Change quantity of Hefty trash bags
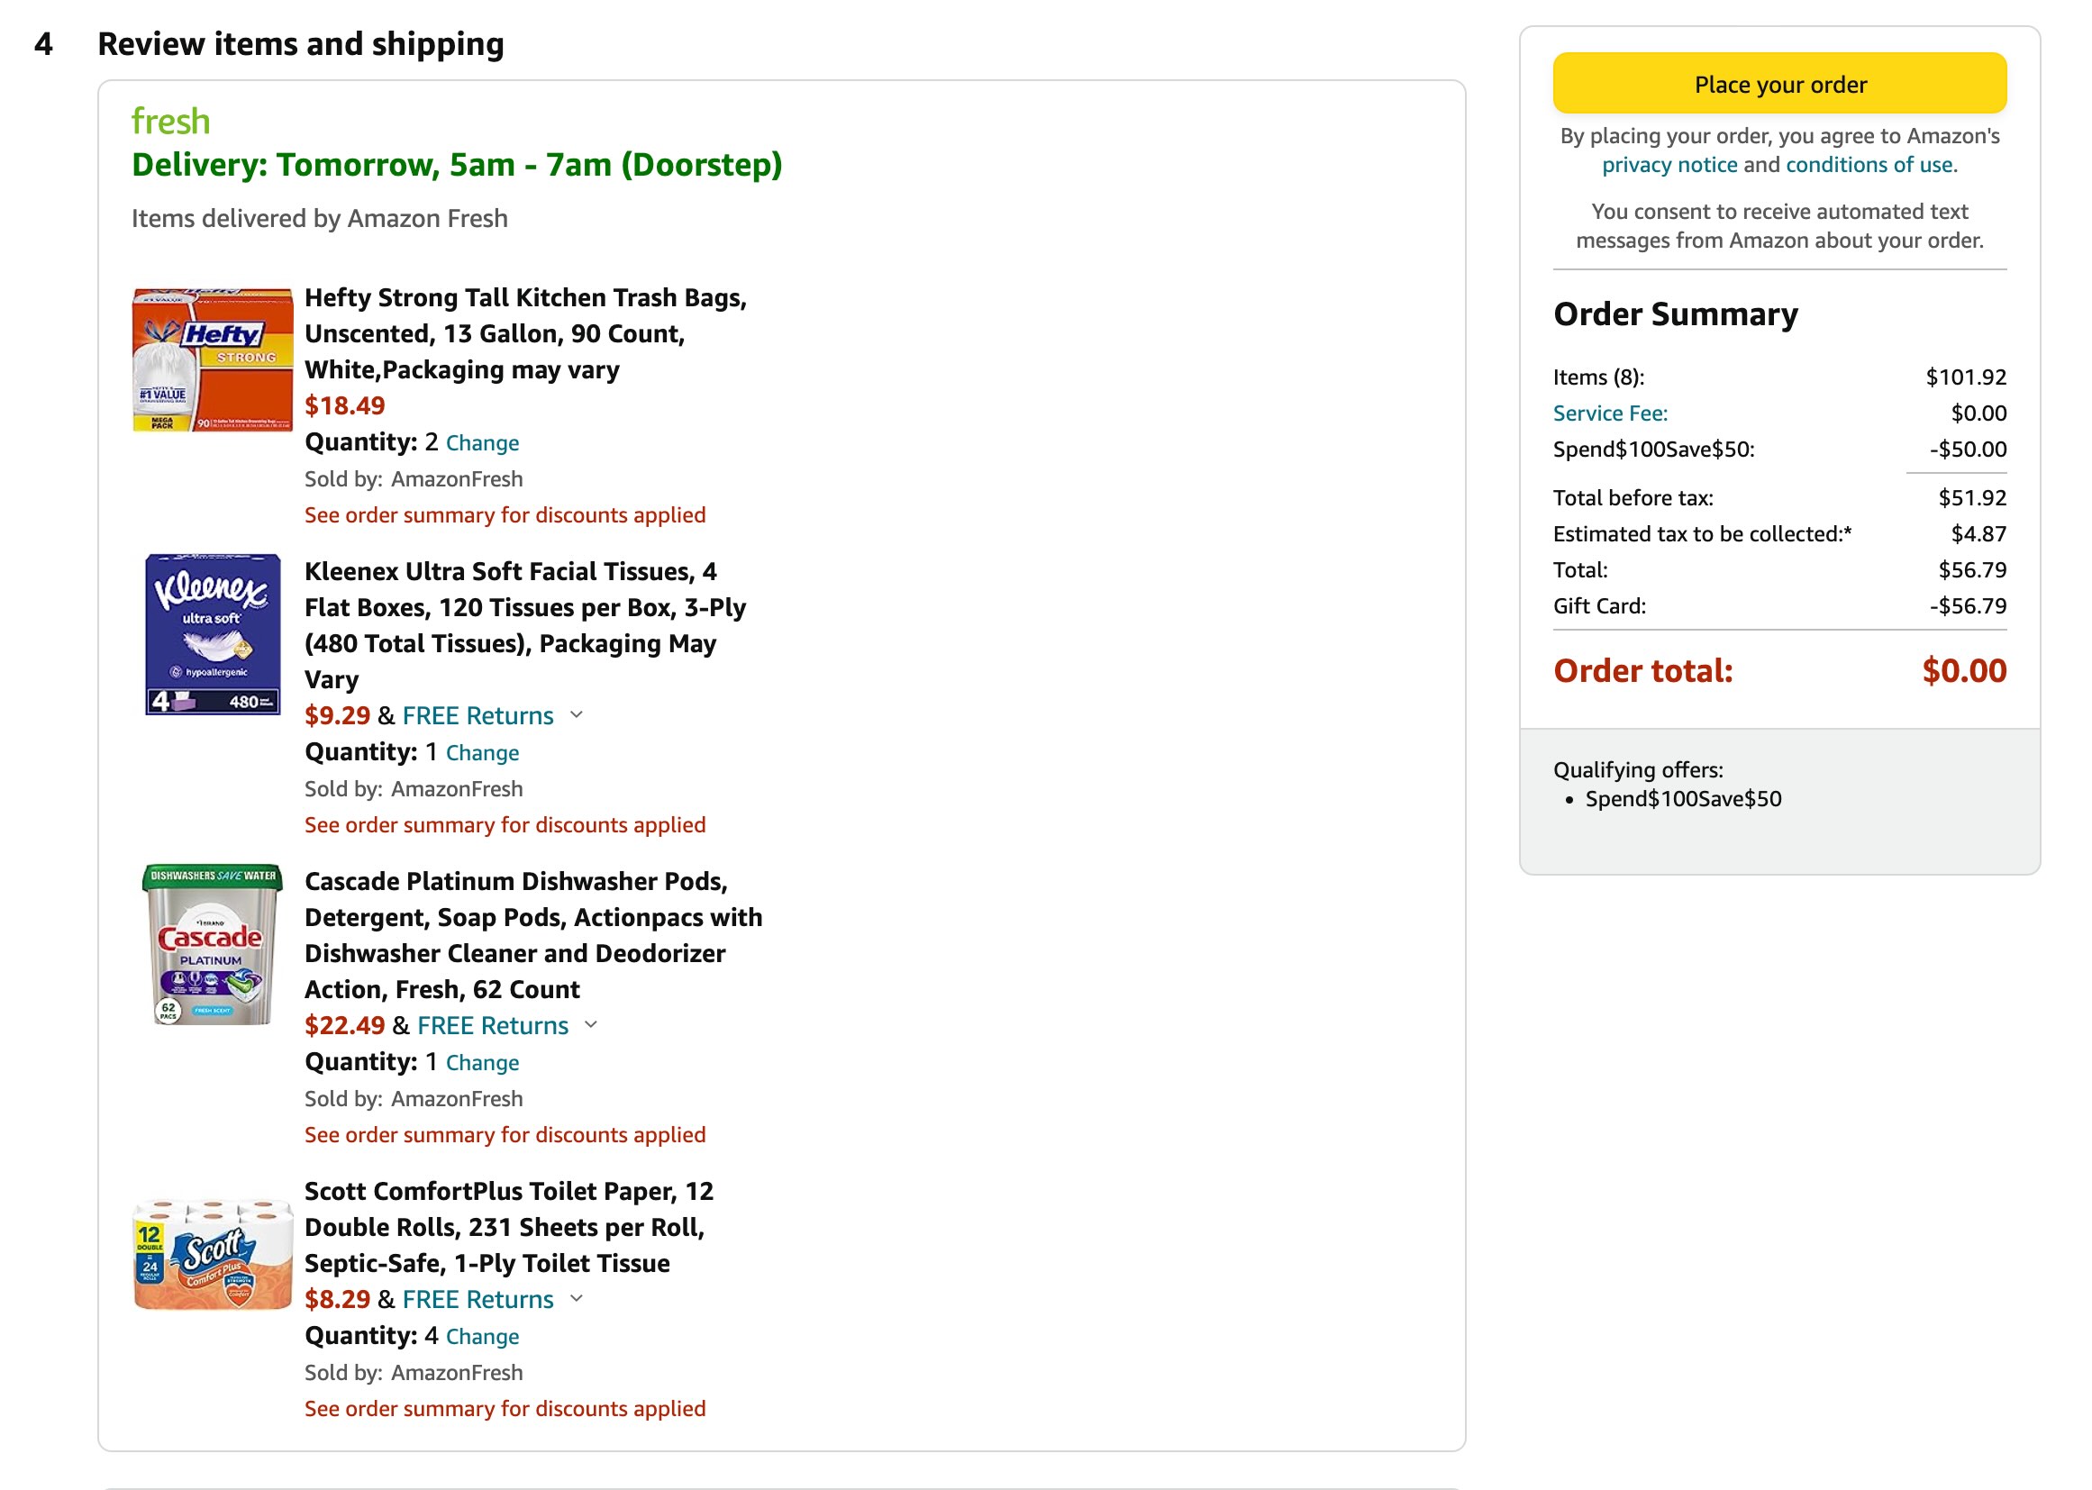 pos(482,442)
